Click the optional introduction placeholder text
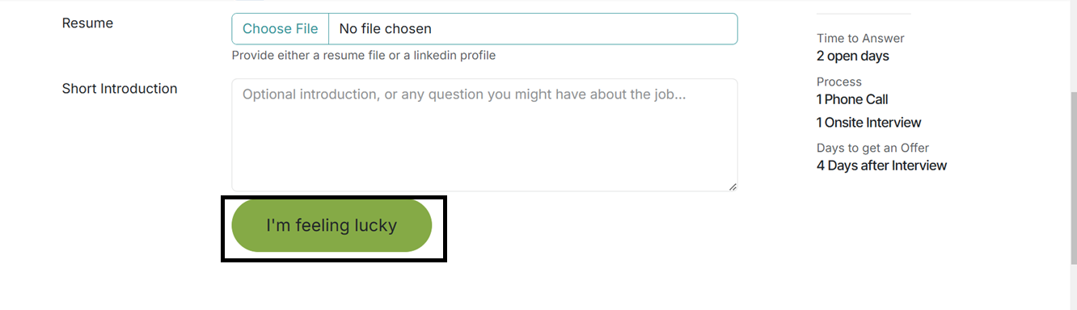The width and height of the screenshot is (1077, 310). [x=464, y=94]
